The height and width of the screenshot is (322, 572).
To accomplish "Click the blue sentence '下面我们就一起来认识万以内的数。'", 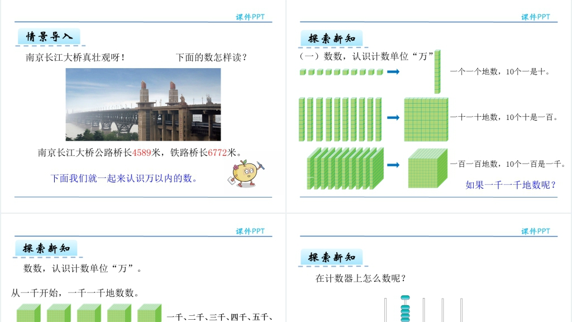I will click(123, 178).
